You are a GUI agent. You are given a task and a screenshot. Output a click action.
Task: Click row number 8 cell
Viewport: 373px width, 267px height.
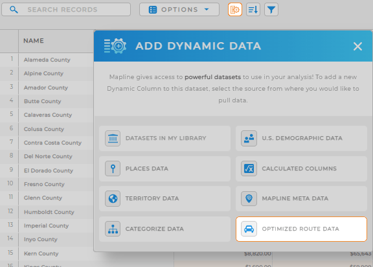pyautogui.click(x=9, y=156)
